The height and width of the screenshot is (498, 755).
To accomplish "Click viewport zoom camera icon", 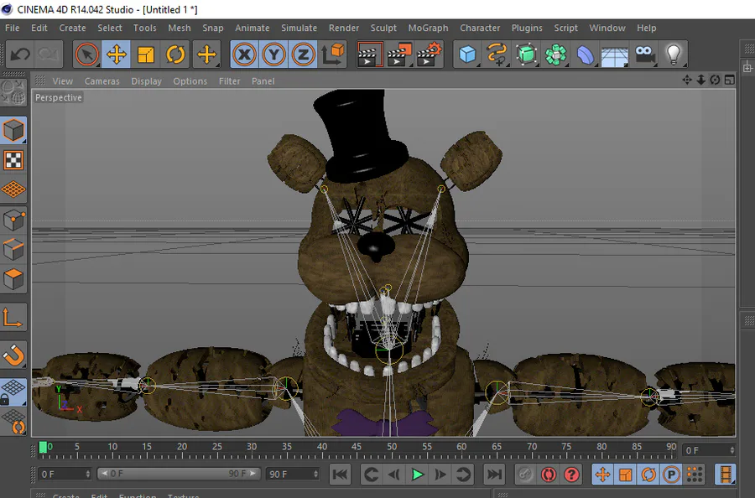I will [701, 80].
